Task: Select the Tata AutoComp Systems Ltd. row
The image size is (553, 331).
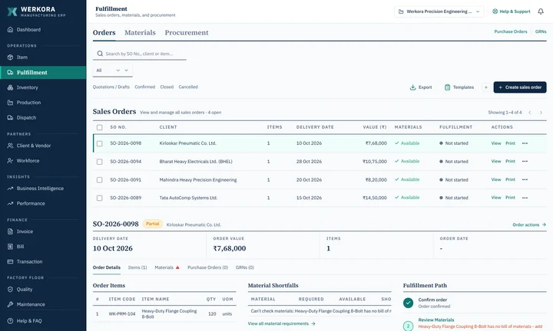Action: [x=320, y=198]
